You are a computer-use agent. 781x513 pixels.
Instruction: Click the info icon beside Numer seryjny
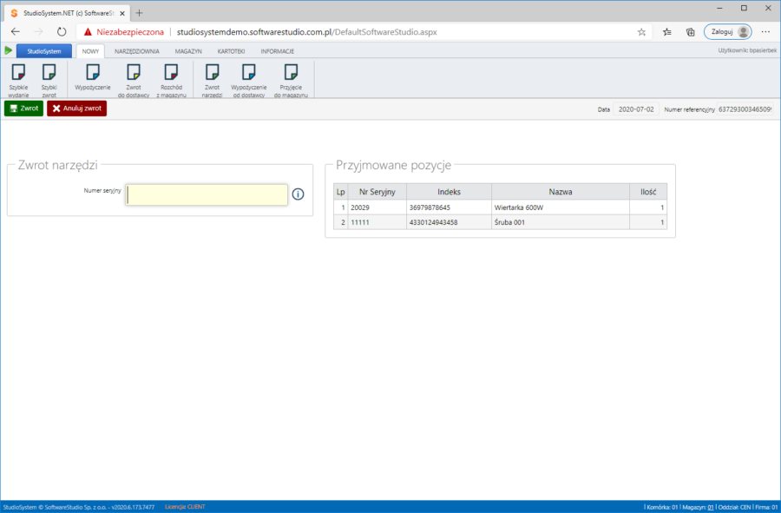click(298, 194)
